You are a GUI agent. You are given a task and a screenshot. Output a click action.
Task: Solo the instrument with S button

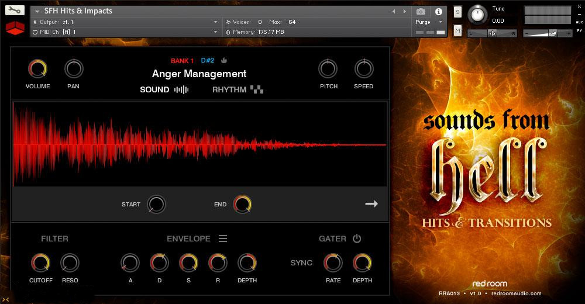click(457, 12)
